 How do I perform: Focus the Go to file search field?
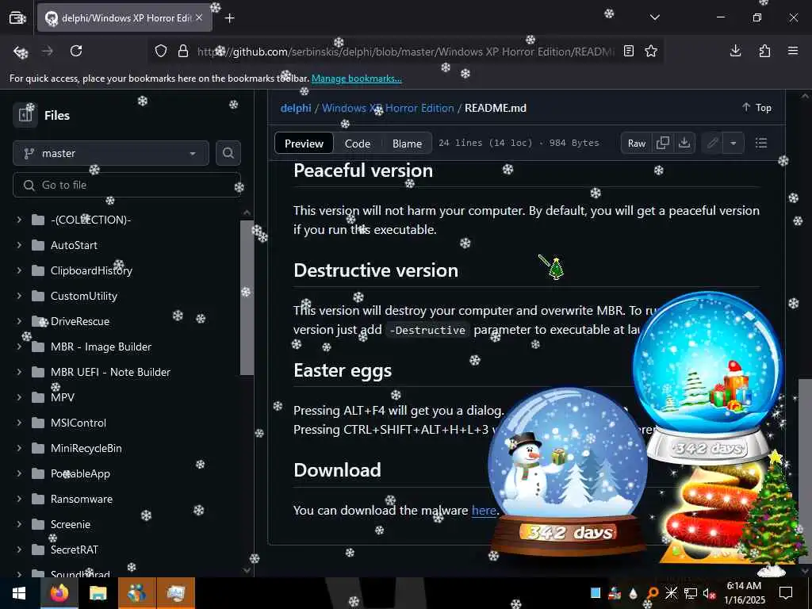click(x=127, y=185)
